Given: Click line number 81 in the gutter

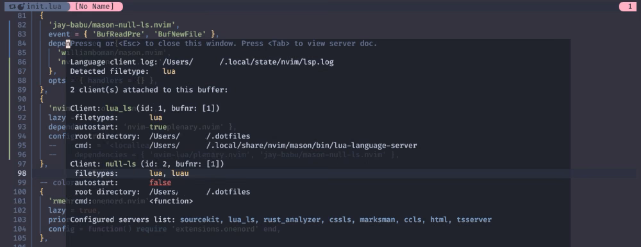Looking at the screenshot, I should tap(22, 15).
